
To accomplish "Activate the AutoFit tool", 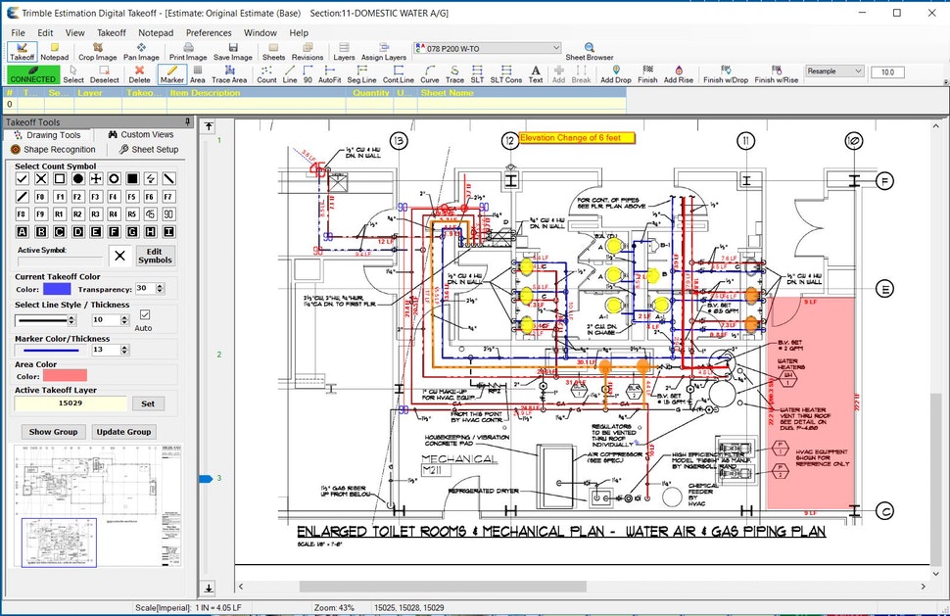I will [330, 74].
